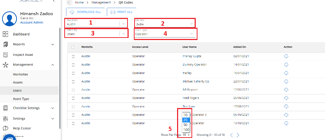Go to previous page of results
325x140 pixels.
[232, 135]
